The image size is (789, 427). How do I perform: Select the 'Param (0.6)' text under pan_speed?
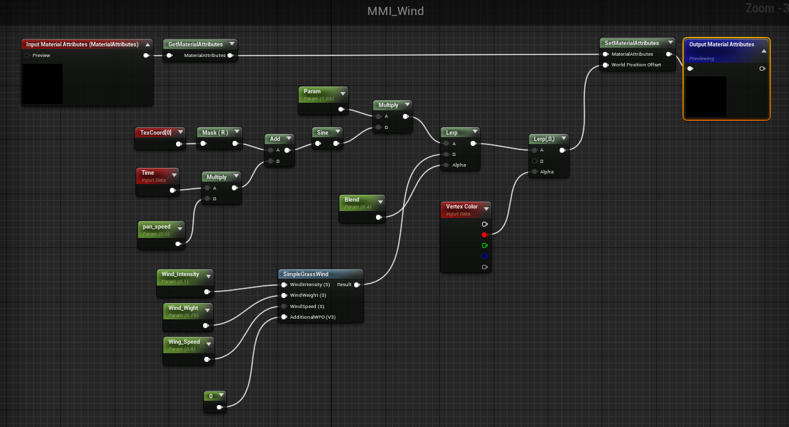click(x=156, y=234)
